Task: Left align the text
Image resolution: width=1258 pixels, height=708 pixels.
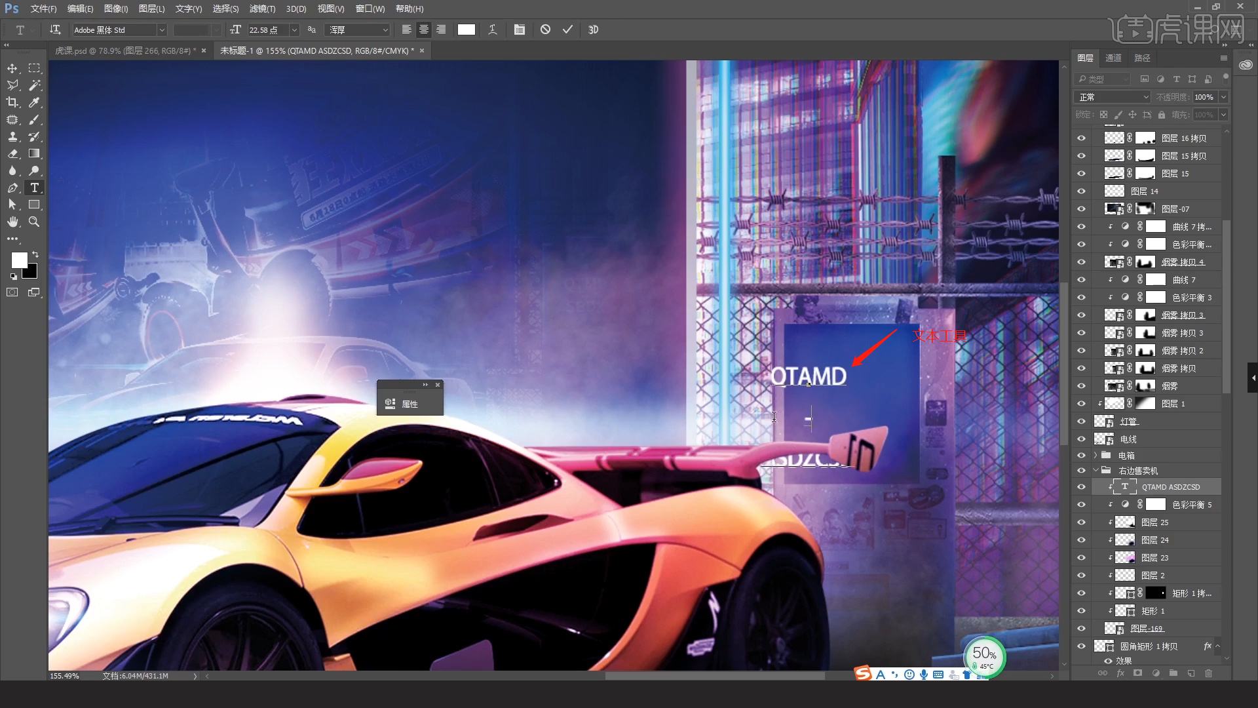Action: (407, 29)
